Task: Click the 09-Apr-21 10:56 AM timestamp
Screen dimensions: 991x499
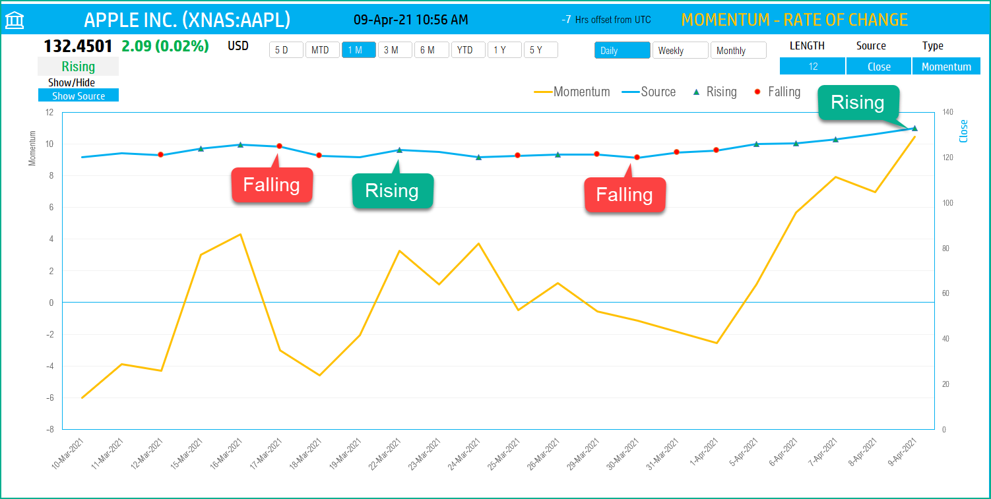Action: (411, 20)
